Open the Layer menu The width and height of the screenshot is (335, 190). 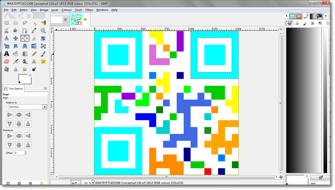55,10
